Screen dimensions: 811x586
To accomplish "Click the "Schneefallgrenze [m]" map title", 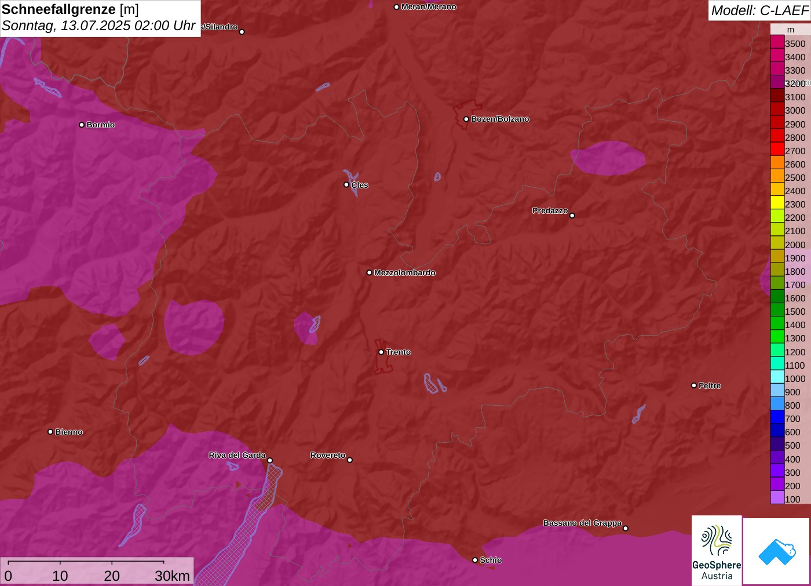I will pos(70,9).
